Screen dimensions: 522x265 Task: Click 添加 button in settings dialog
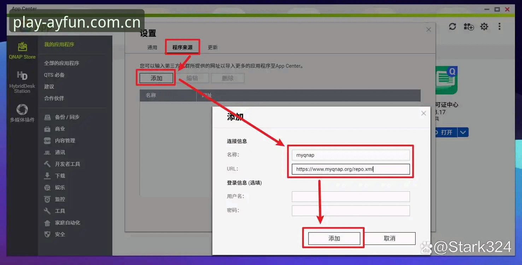coord(157,78)
